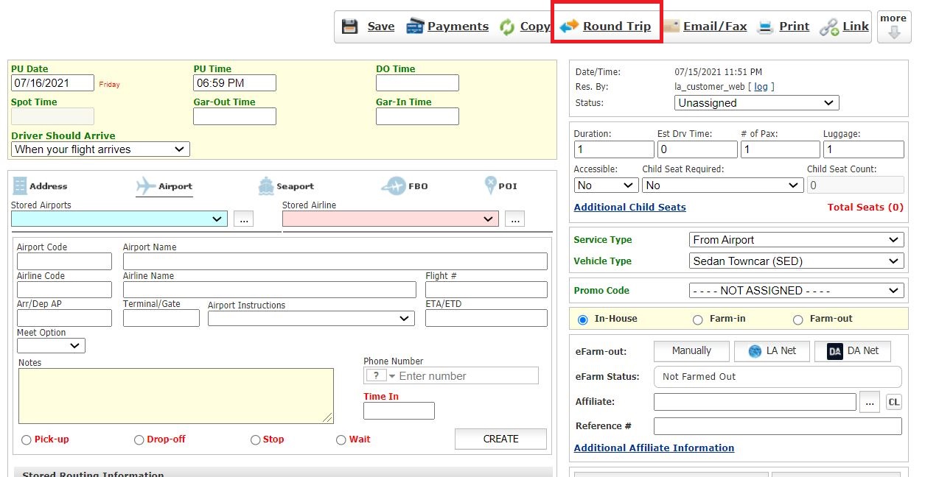Image resolution: width=925 pixels, height=477 pixels.
Task: Select the Farm-in radio button
Action: click(697, 319)
